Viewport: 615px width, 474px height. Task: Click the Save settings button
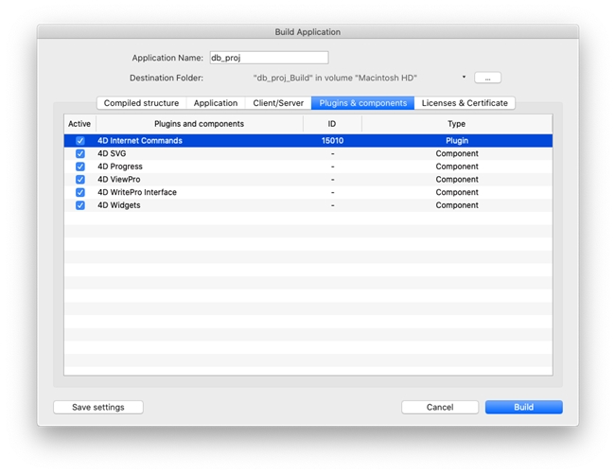97,407
